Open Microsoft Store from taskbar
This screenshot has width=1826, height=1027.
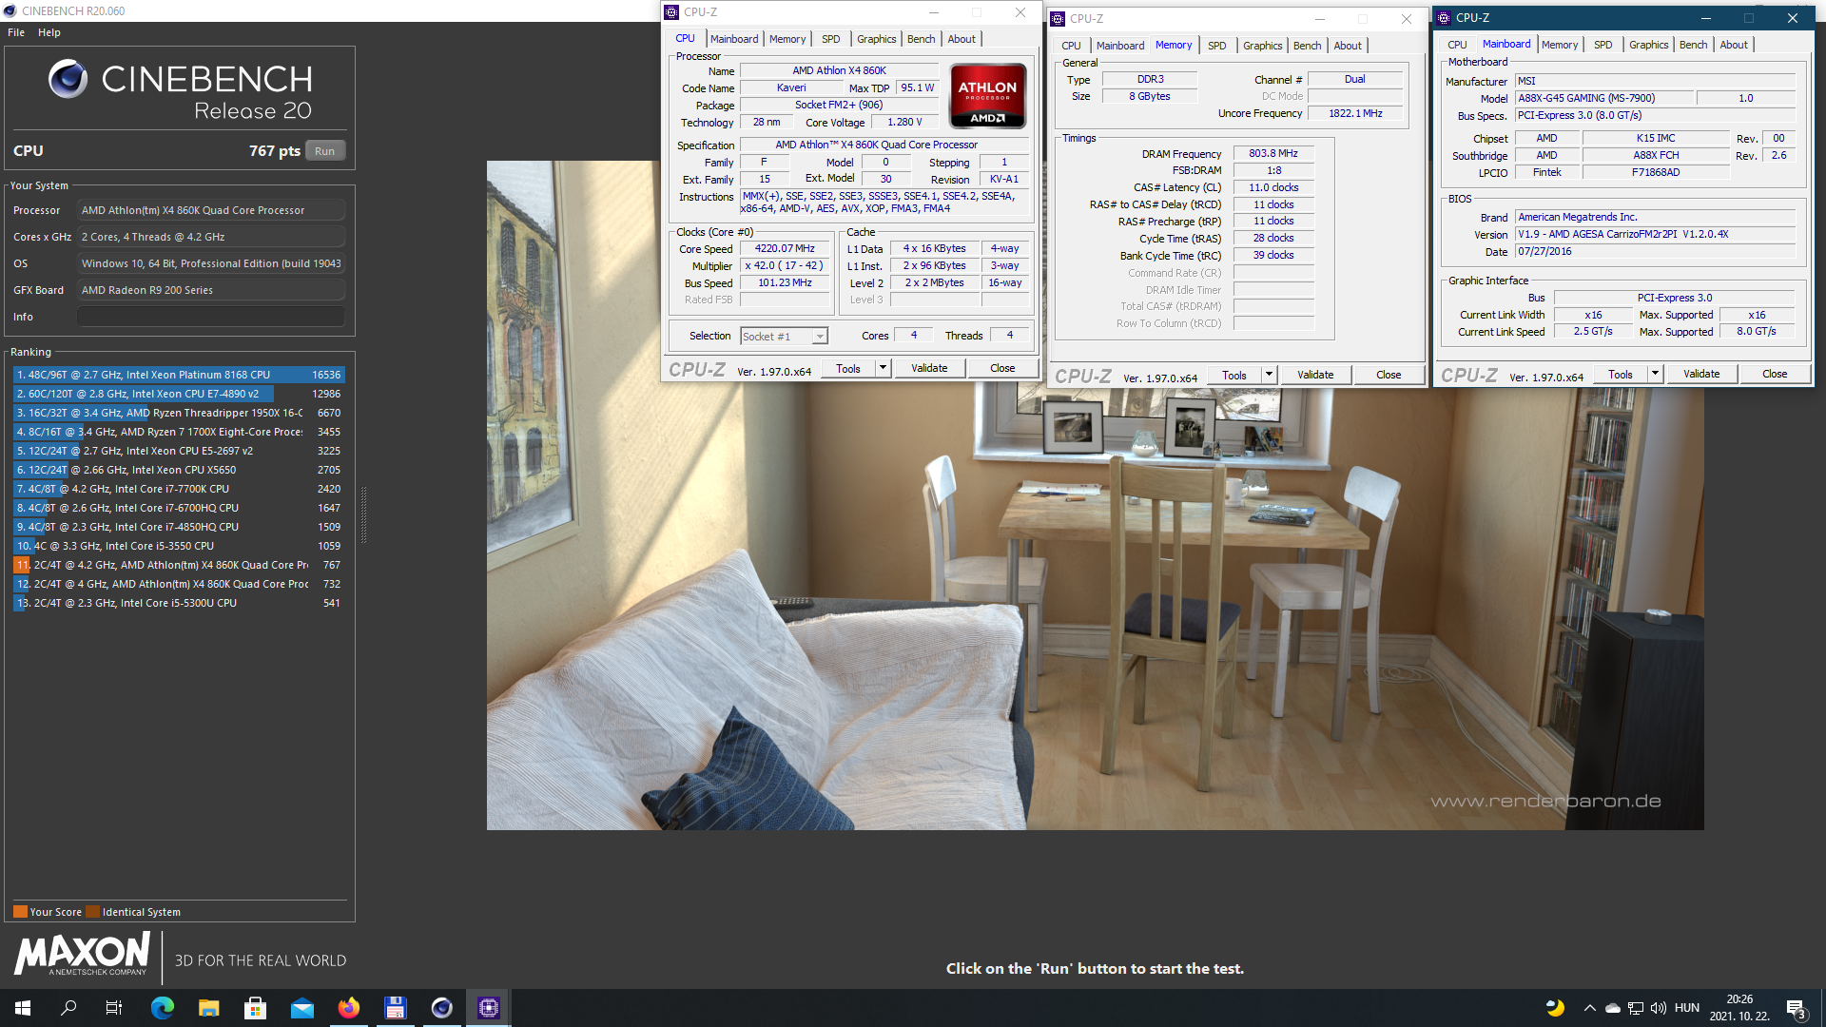click(255, 1008)
